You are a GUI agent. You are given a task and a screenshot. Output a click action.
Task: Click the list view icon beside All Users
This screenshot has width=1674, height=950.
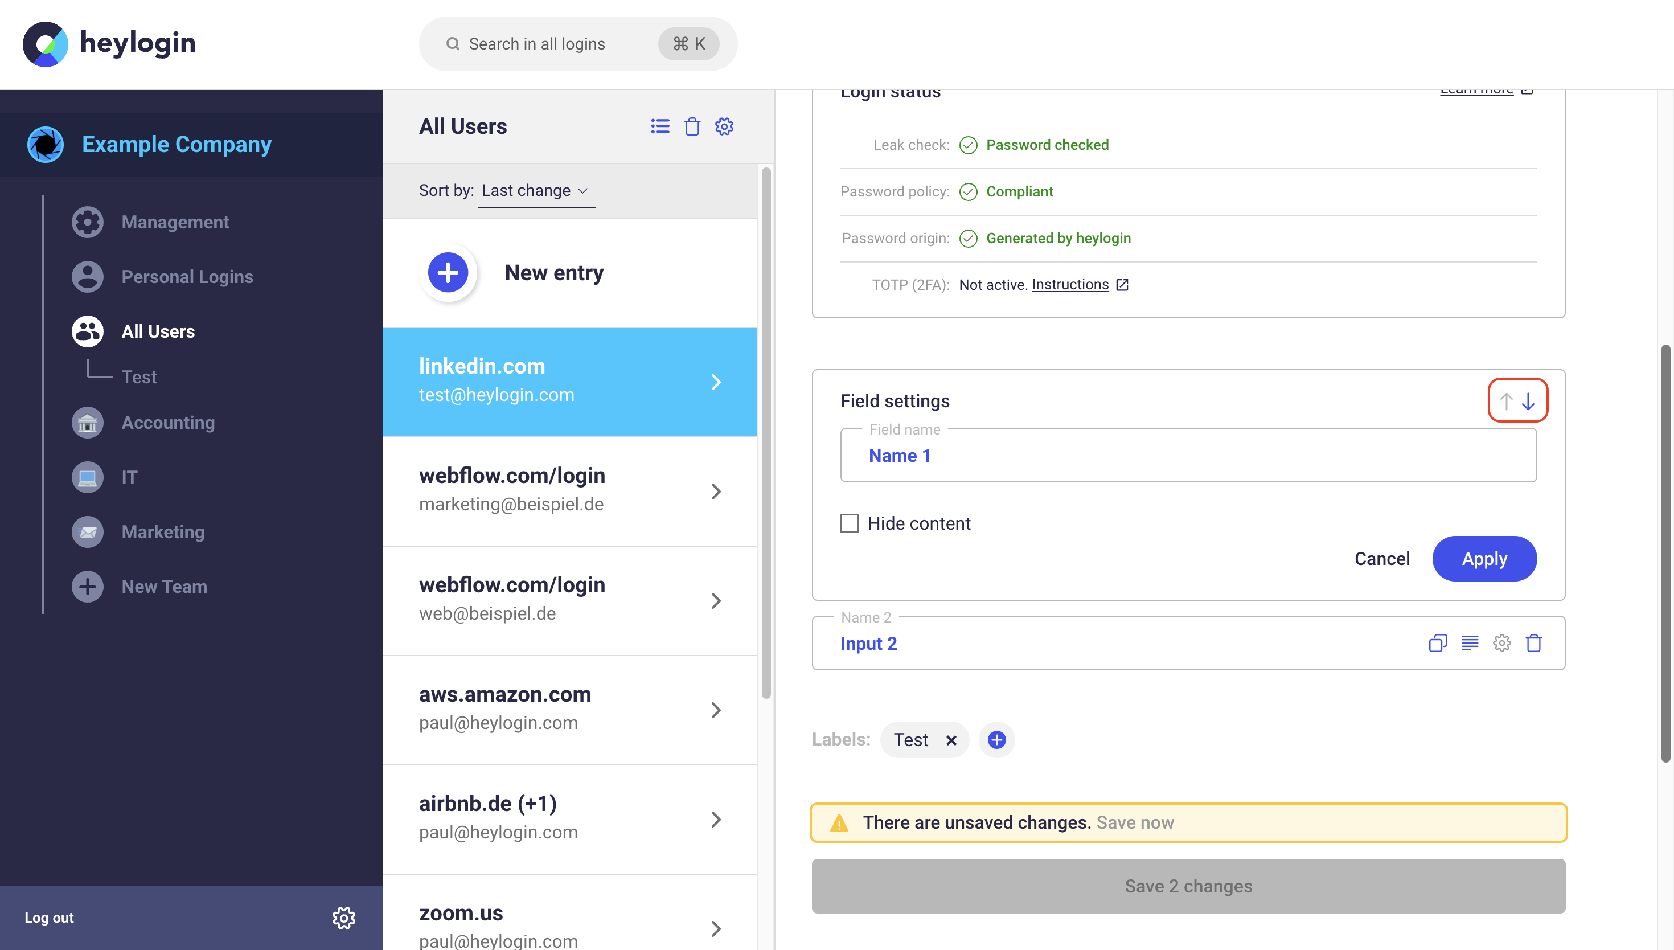click(660, 126)
